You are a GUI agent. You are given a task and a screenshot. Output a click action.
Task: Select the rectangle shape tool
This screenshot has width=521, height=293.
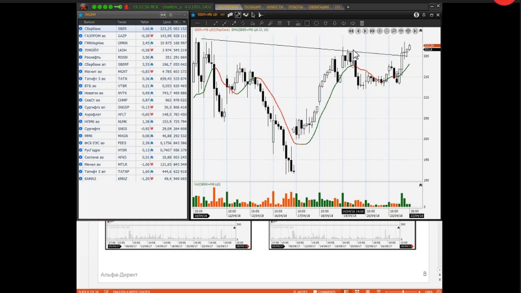click(307, 23)
